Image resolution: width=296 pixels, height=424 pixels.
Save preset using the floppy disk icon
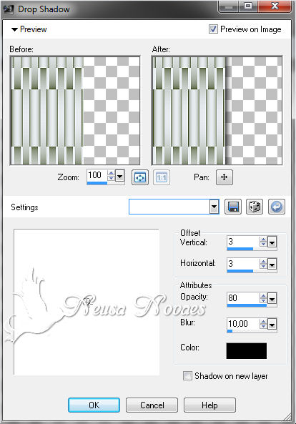click(x=233, y=207)
